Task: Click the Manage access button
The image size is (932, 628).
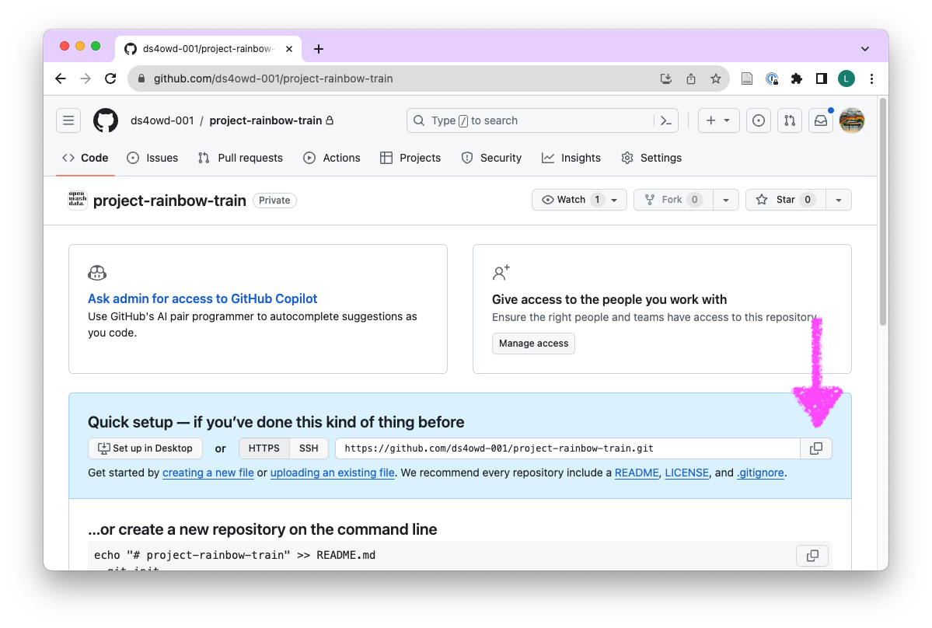Action: 533,344
